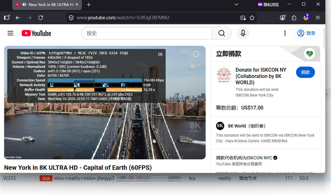This screenshot has height=195, width=331.
Task: Click the 171 value in background window
Action: pos(288,178)
